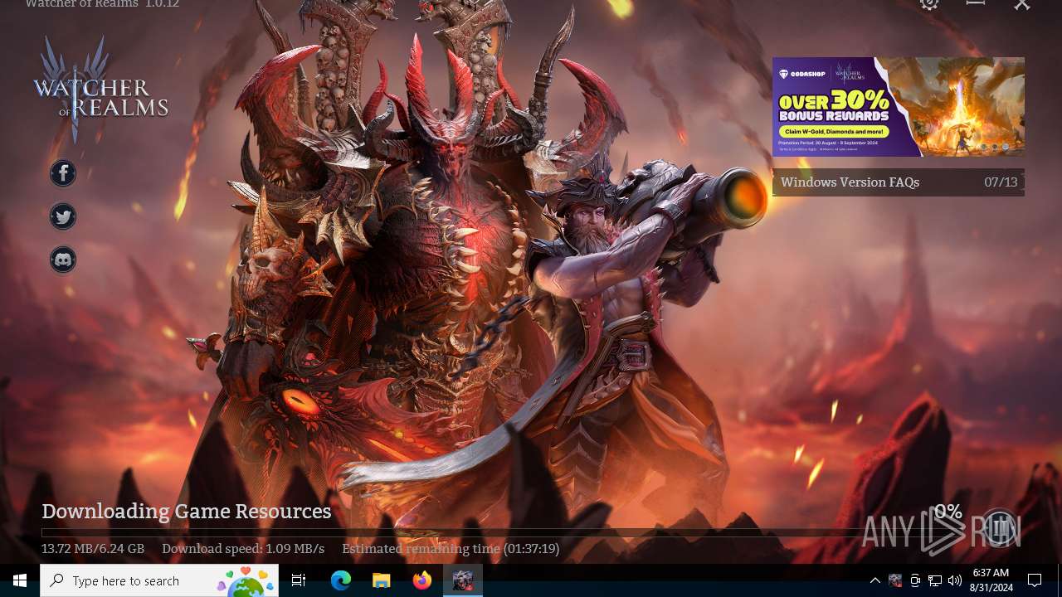Image resolution: width=1062 pixels, height=597 pixels.
Task: Open the clock and date flyout
Action: click(991, 580)
